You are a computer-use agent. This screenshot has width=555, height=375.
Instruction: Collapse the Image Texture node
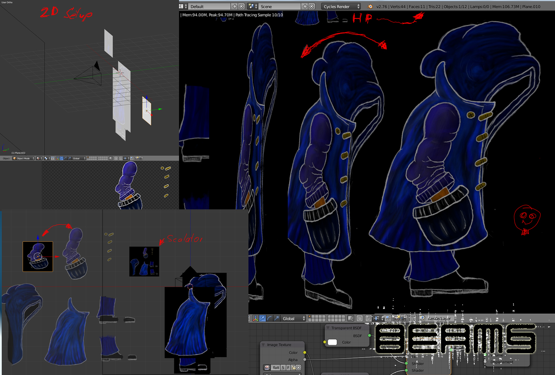pos(264,345)
